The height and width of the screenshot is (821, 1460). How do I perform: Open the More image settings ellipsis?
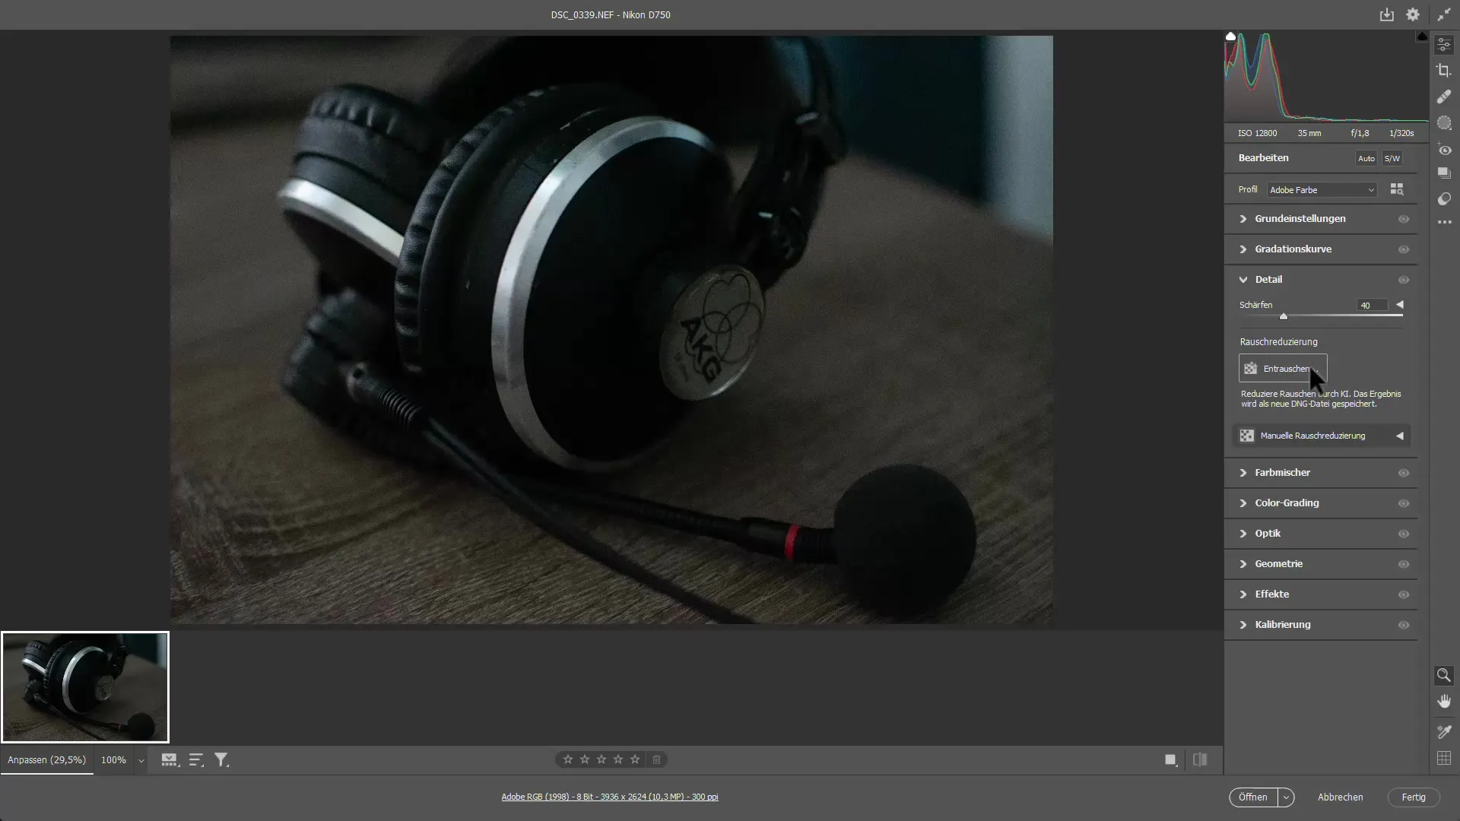click(1444, 223)
